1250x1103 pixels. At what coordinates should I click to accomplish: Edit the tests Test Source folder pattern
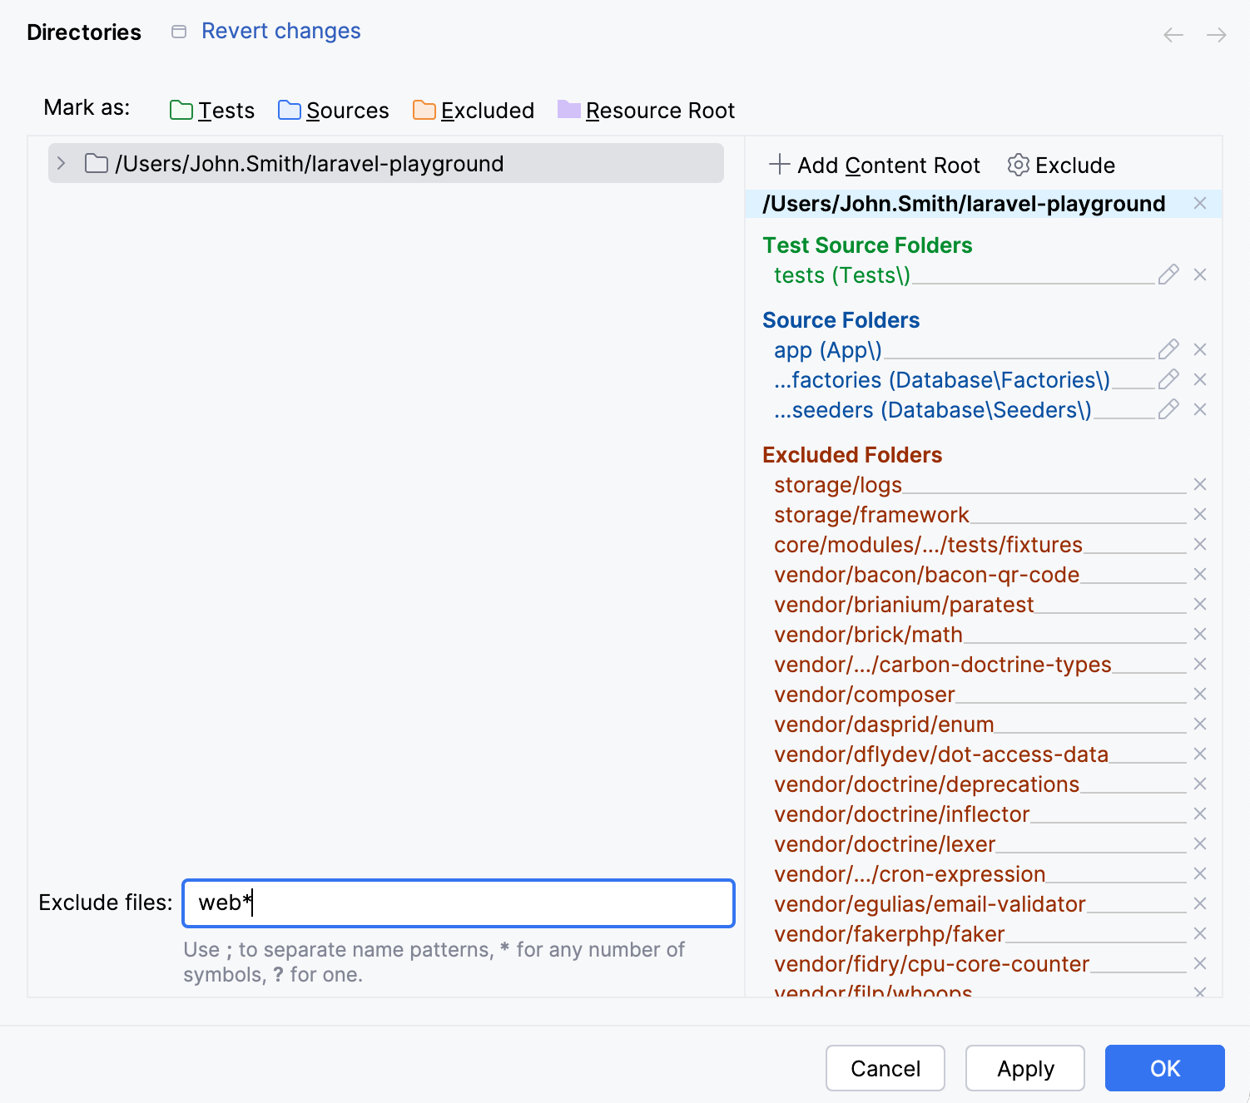1169,275
